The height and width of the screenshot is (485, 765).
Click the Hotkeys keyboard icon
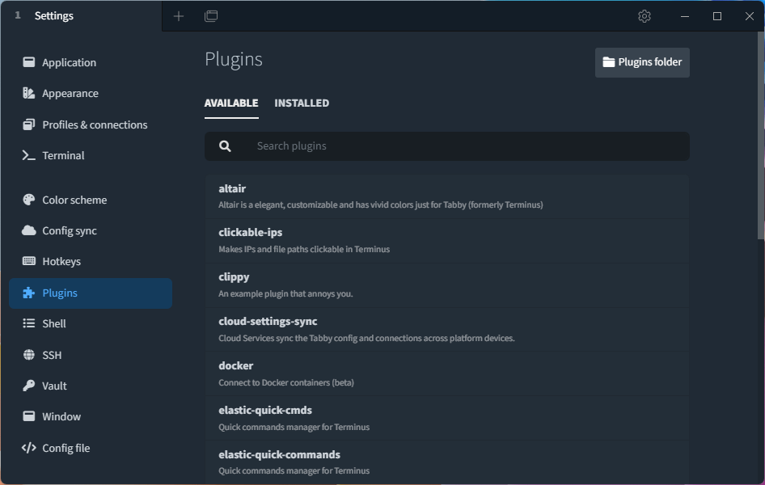click(x=29, y=261)
